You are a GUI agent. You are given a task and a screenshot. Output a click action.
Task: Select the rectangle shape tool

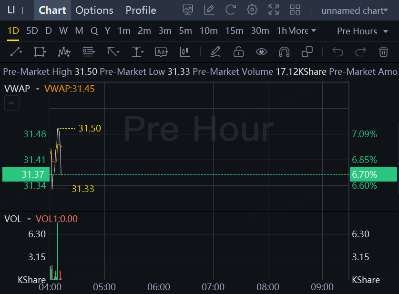(40, 52)
